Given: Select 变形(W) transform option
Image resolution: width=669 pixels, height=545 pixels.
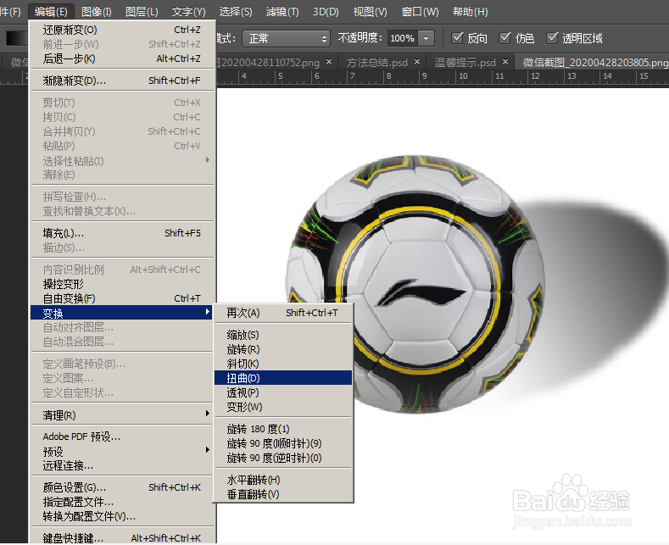Looking at the screenshot, I should [283, 407].
